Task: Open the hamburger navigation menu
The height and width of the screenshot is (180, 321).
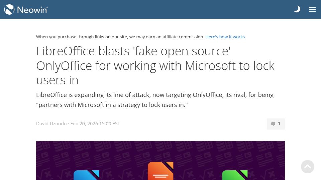Action: 312,9
